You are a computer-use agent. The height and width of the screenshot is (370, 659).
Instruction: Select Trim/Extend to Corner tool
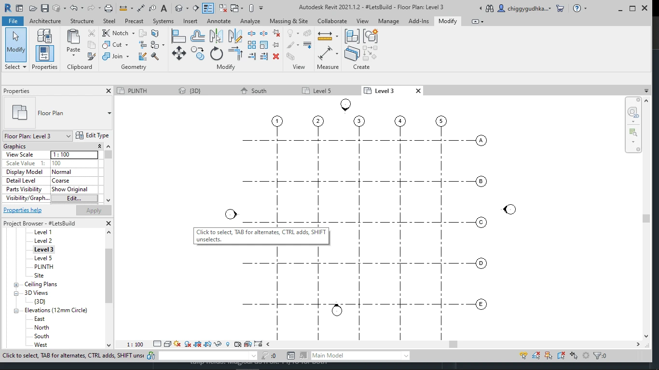click(x=235, y=53)
